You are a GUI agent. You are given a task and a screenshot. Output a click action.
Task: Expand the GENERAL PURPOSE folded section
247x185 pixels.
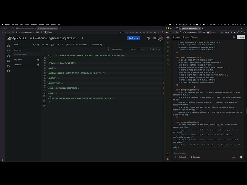48,73
